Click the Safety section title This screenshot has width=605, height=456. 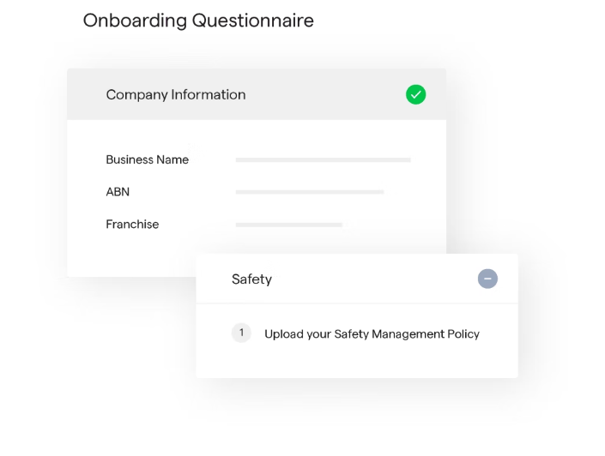coord(251,279)
